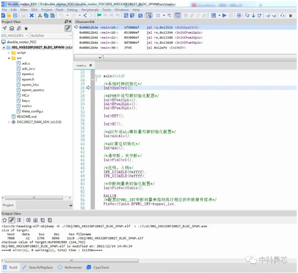Click the headset-shaped reset icon

(282, 16)
